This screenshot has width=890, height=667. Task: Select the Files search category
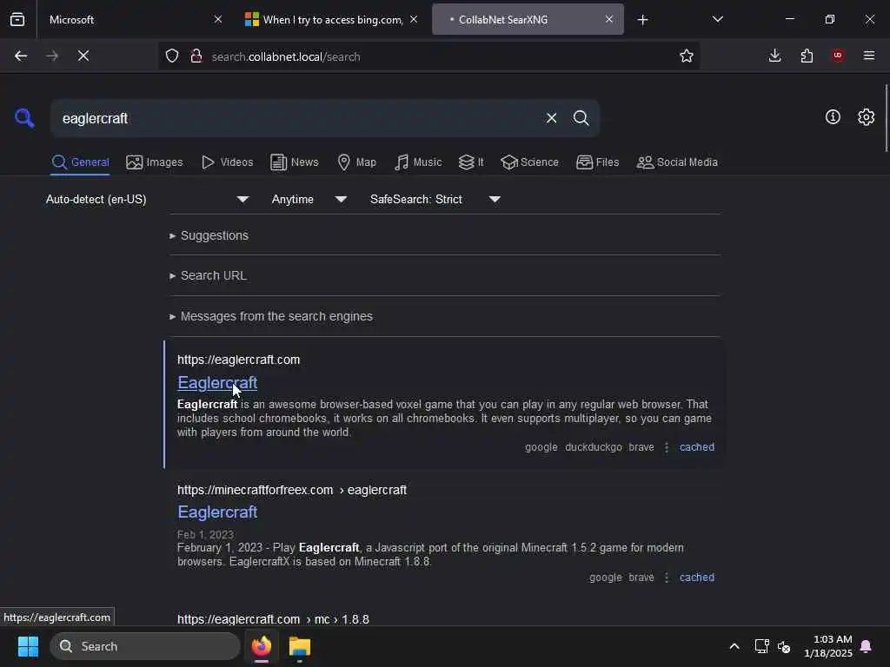click(597, 162)
